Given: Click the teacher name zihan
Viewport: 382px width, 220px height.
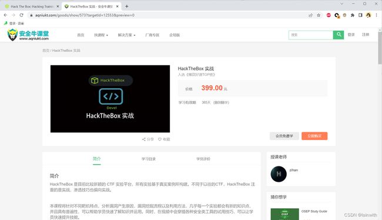Looking at the screenshot, I should click(x=294, y=170).
